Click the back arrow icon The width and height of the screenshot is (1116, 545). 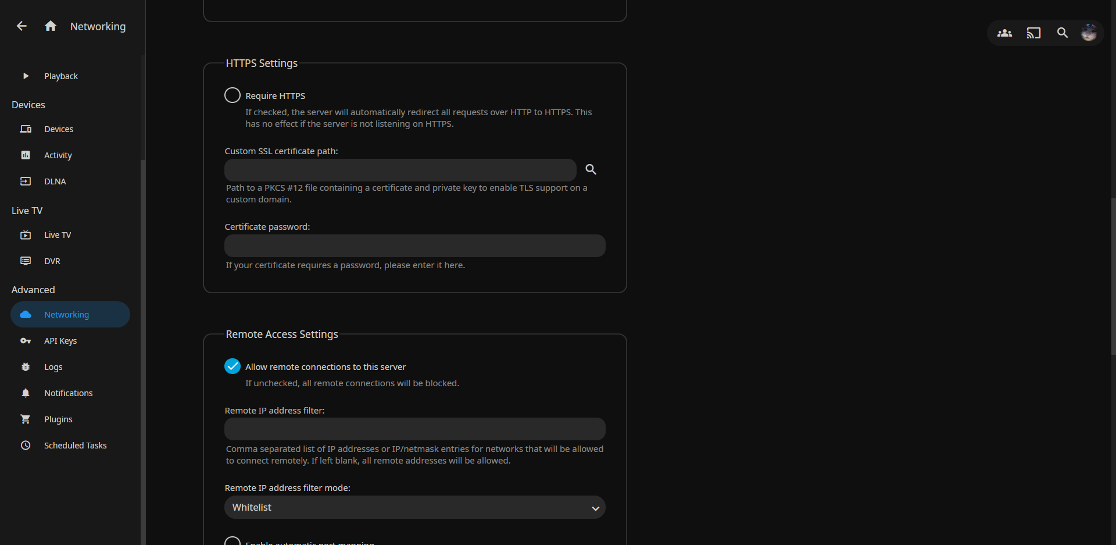coord(22,26)
